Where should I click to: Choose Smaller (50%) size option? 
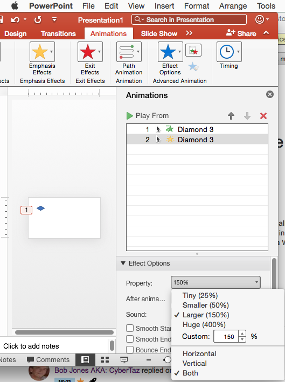206,305
